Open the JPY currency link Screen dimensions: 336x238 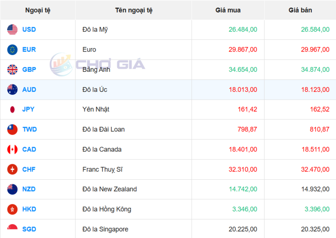28,110
